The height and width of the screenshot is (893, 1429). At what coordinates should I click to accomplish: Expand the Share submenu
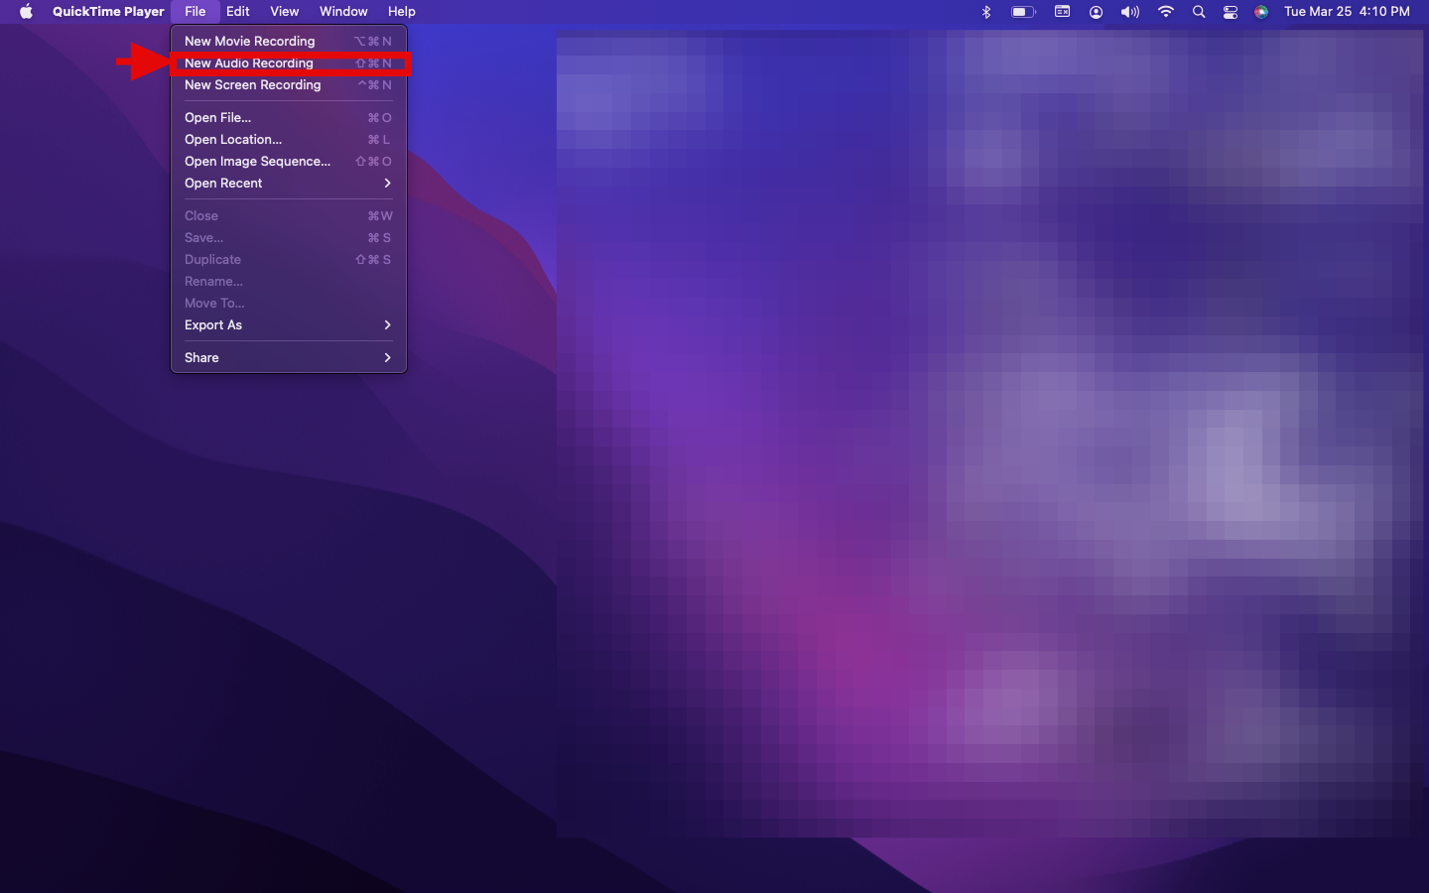click(289, 357)
